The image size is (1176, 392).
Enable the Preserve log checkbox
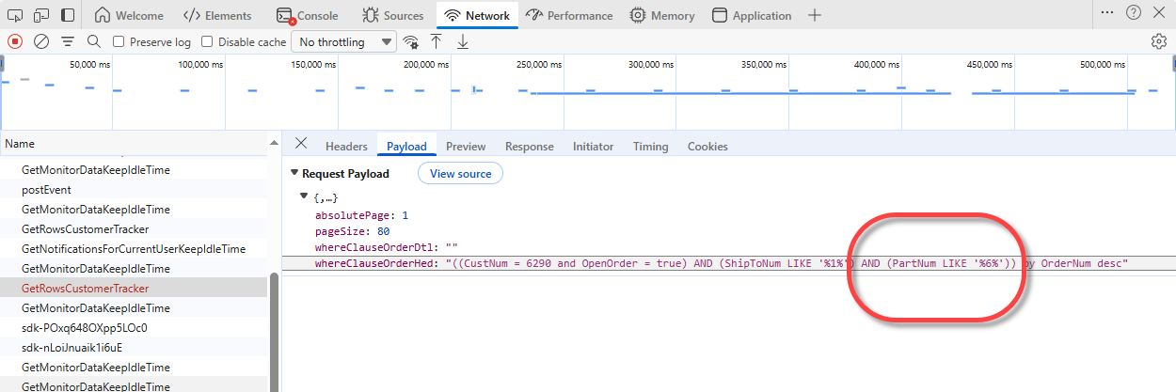coord(119,42)
